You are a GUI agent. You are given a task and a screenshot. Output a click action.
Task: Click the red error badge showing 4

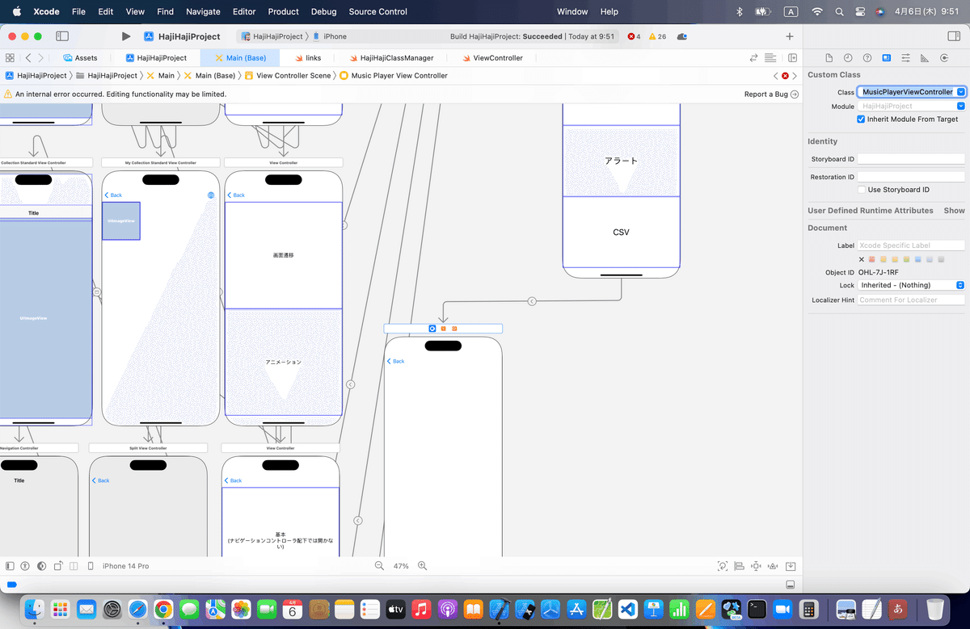[635, 36]
